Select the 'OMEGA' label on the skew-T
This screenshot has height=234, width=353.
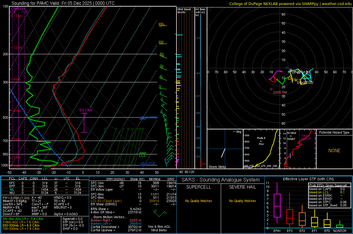[x=18, y=9]
